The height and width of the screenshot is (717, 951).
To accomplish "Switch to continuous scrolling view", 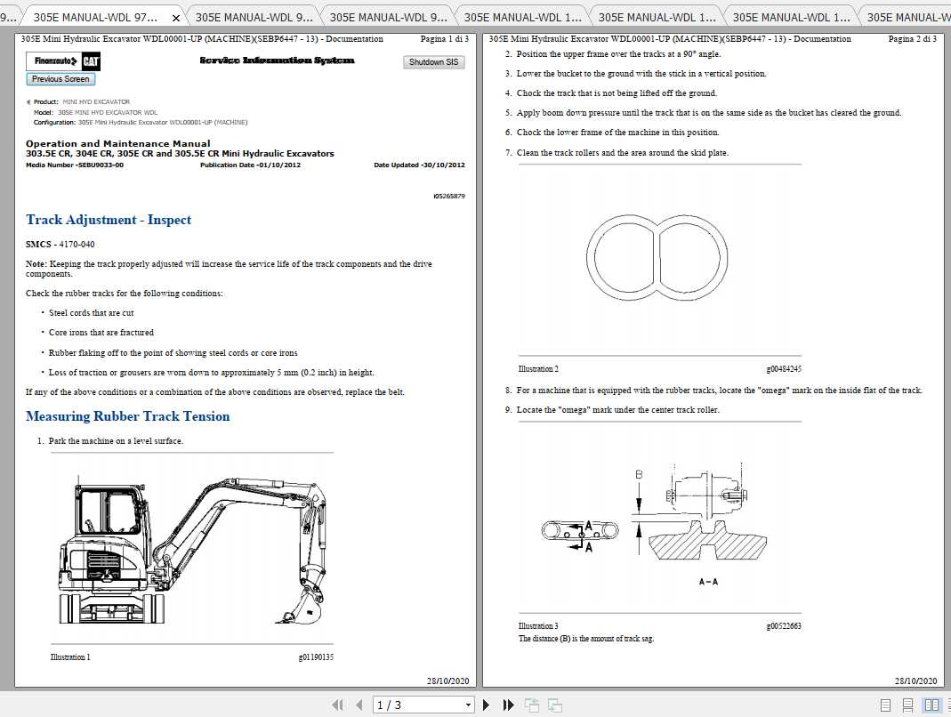I will point(908,705).
